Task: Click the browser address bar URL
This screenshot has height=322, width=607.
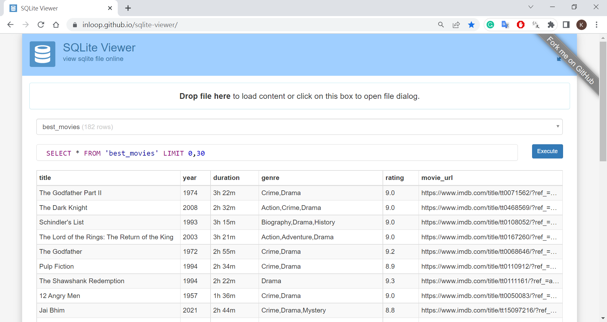Action: 130,25
